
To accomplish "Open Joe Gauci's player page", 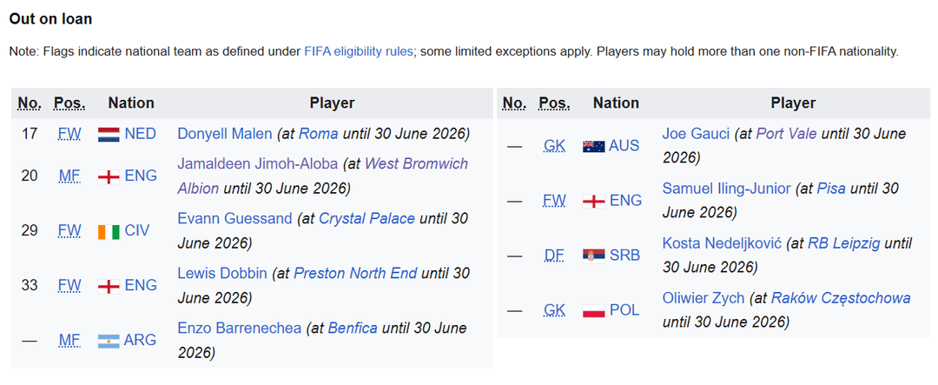I will pyautogui.click(x=695, y=134).
